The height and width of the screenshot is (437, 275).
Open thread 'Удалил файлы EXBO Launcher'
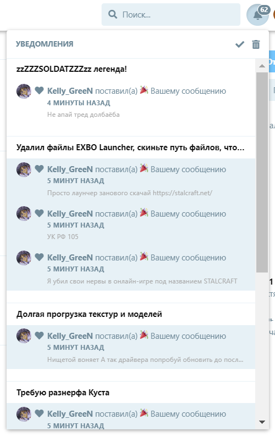pyautogui.click(x=130, y=147)
